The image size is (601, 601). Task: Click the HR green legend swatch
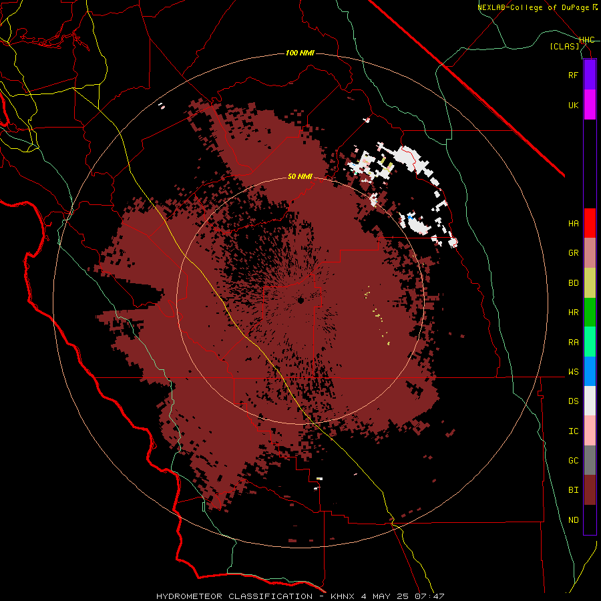[590, 313]
